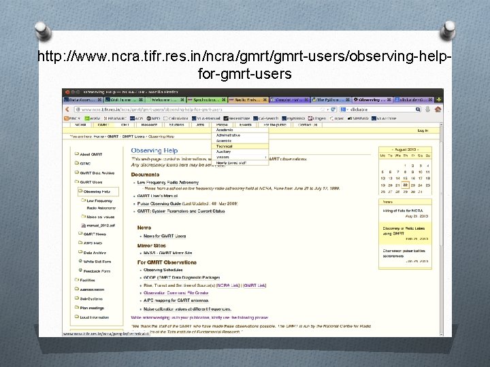Close the Observing tab with its x
The image size is (490, 367).
point(389,100)
